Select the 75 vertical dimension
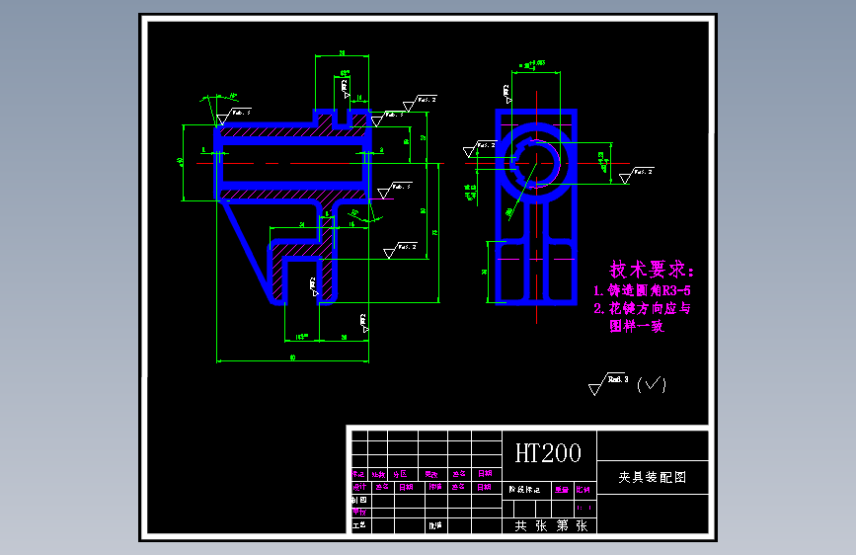The width and height of the screenshot is (856, 555). (435, 233)
